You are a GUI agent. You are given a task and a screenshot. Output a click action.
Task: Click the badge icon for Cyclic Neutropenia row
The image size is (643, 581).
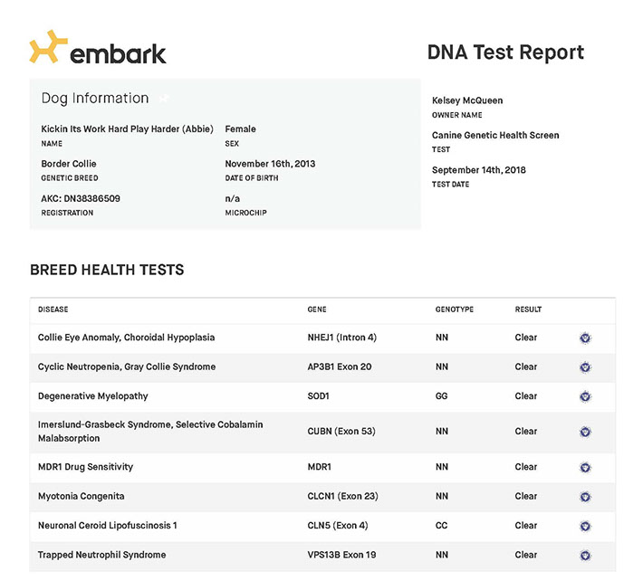point(585,367)
